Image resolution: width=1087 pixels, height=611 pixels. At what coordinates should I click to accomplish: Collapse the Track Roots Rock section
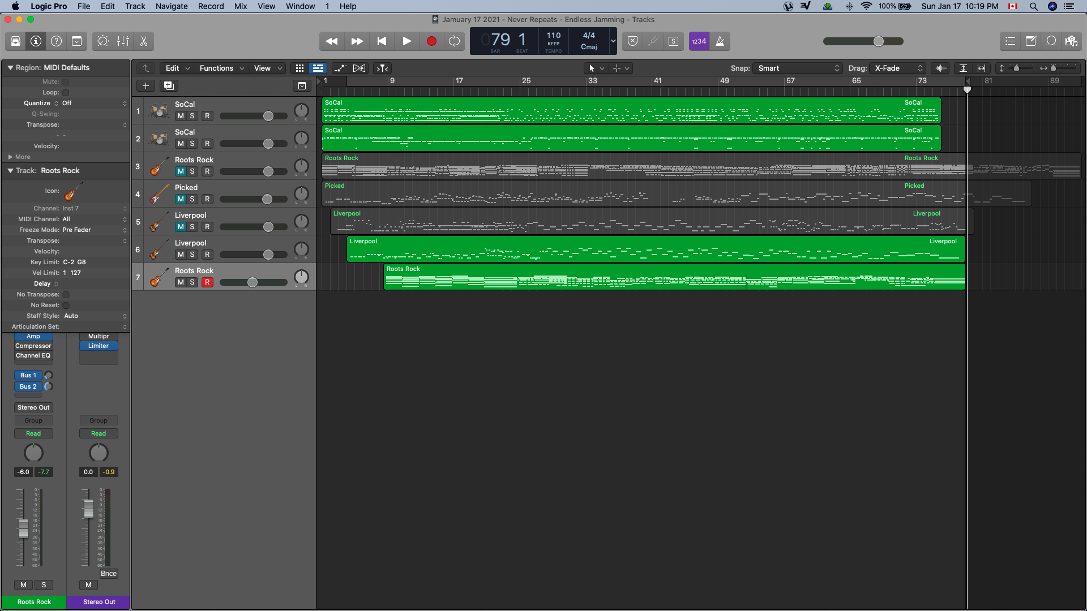tap(10, 170)
